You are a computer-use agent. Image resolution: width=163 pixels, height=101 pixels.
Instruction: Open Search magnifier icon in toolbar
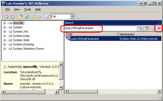click(41, 17)
